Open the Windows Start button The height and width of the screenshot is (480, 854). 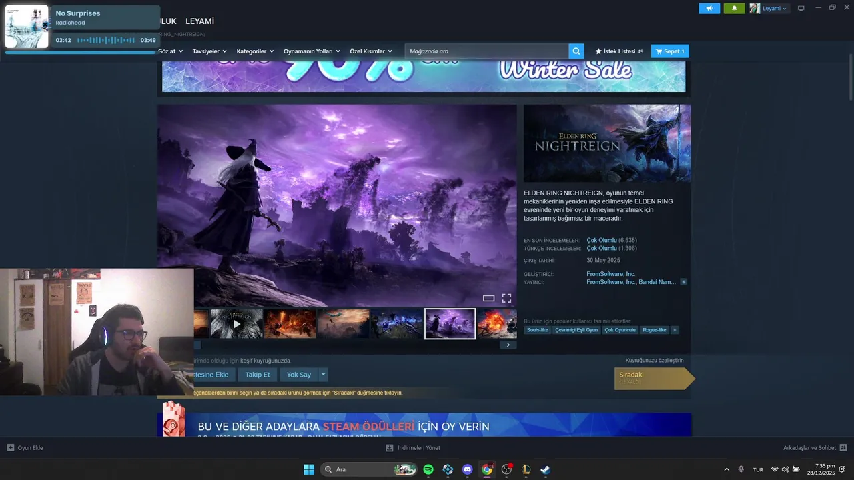(x=309, y=469)
